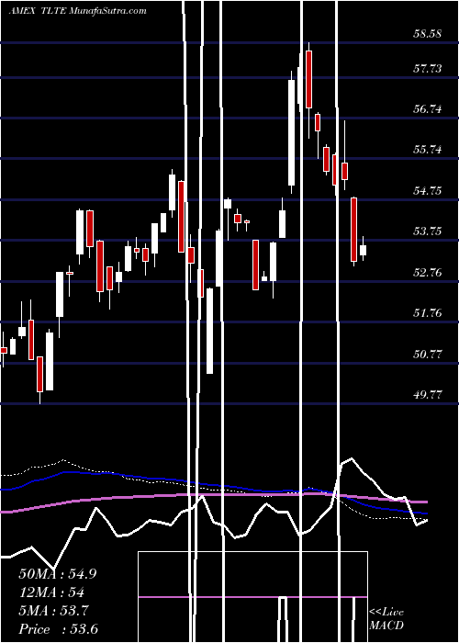Viewport: 459px width, 643px height.
Task: Click the AMEX TLTE MunafaSutra.com title text
Action: click(78, 11)
